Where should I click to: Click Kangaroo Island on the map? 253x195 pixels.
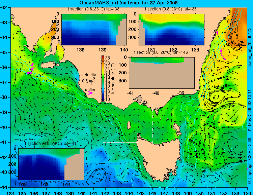tap(49, 65)
